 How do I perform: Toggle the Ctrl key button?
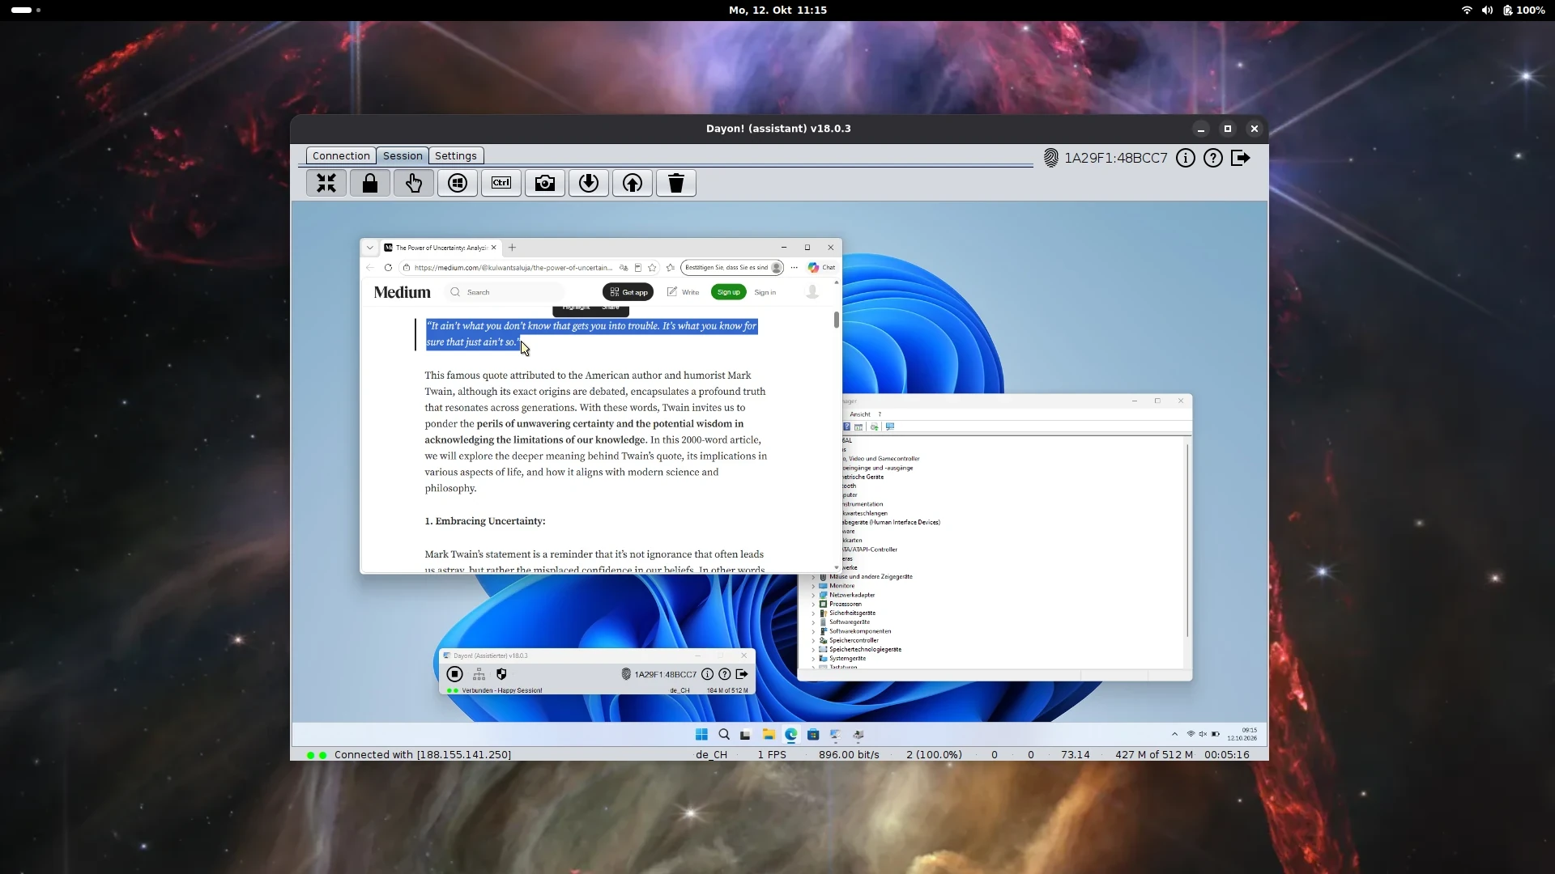click(x=501, y=184)
